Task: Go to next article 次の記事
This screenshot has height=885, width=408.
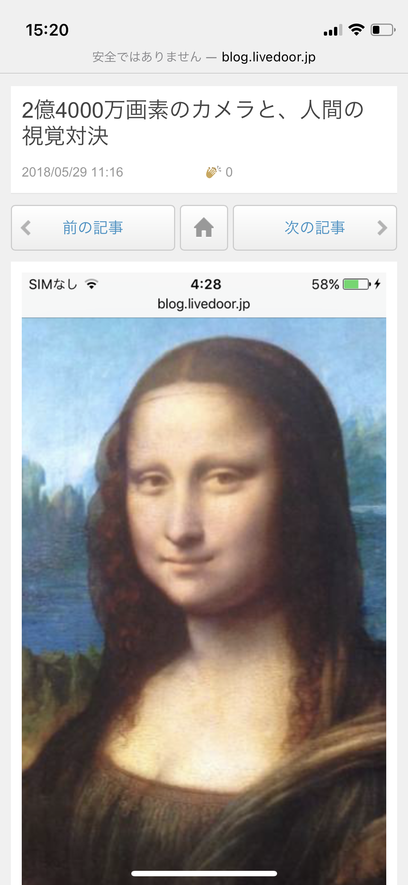Action: [x=315, y=228]
